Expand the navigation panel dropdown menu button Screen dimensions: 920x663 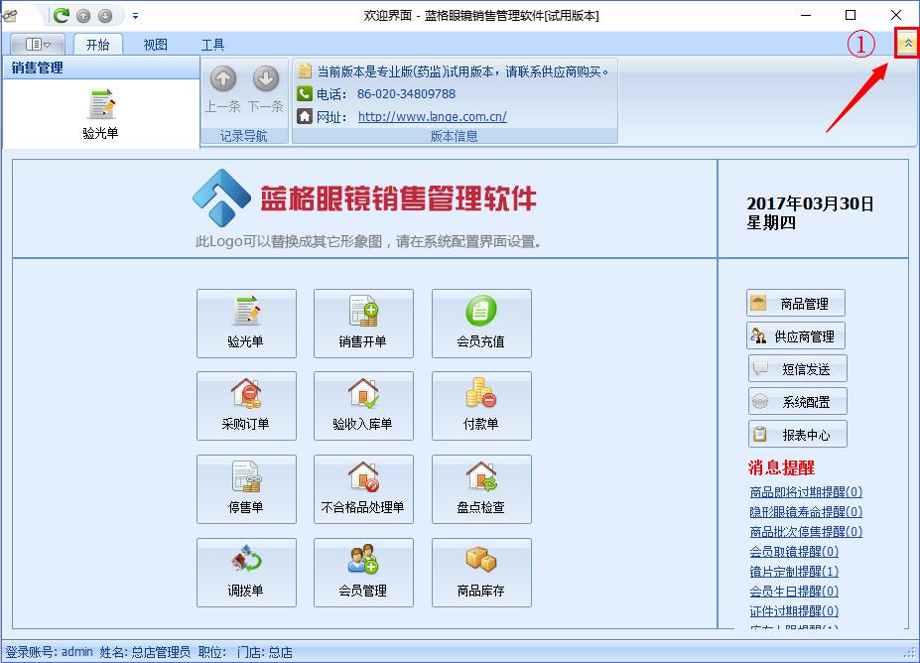coord(38,45)
